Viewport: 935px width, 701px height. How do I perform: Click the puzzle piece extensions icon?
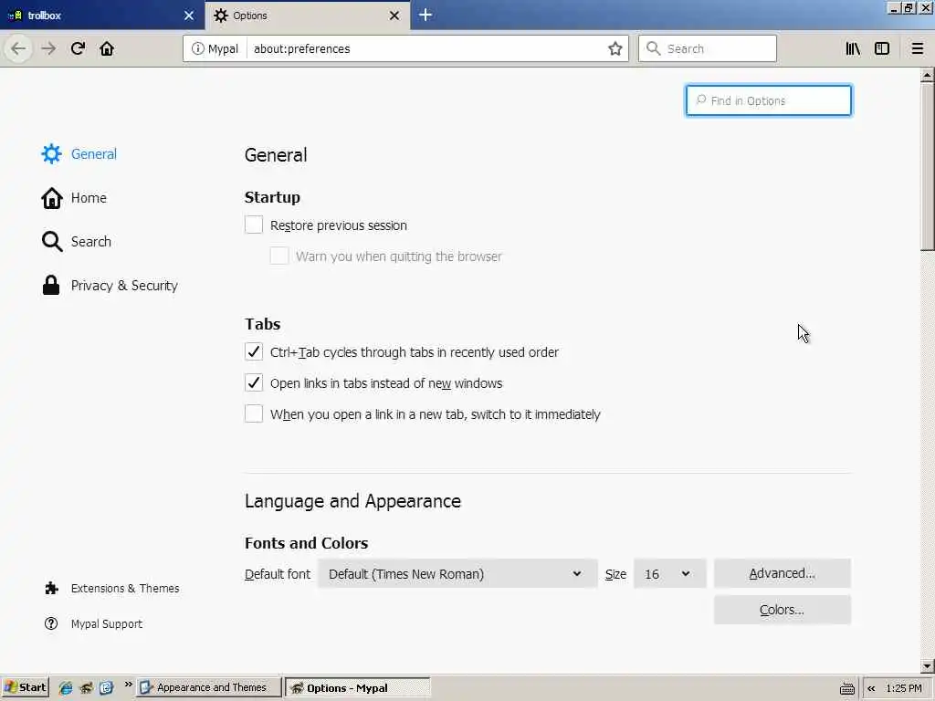51,589
